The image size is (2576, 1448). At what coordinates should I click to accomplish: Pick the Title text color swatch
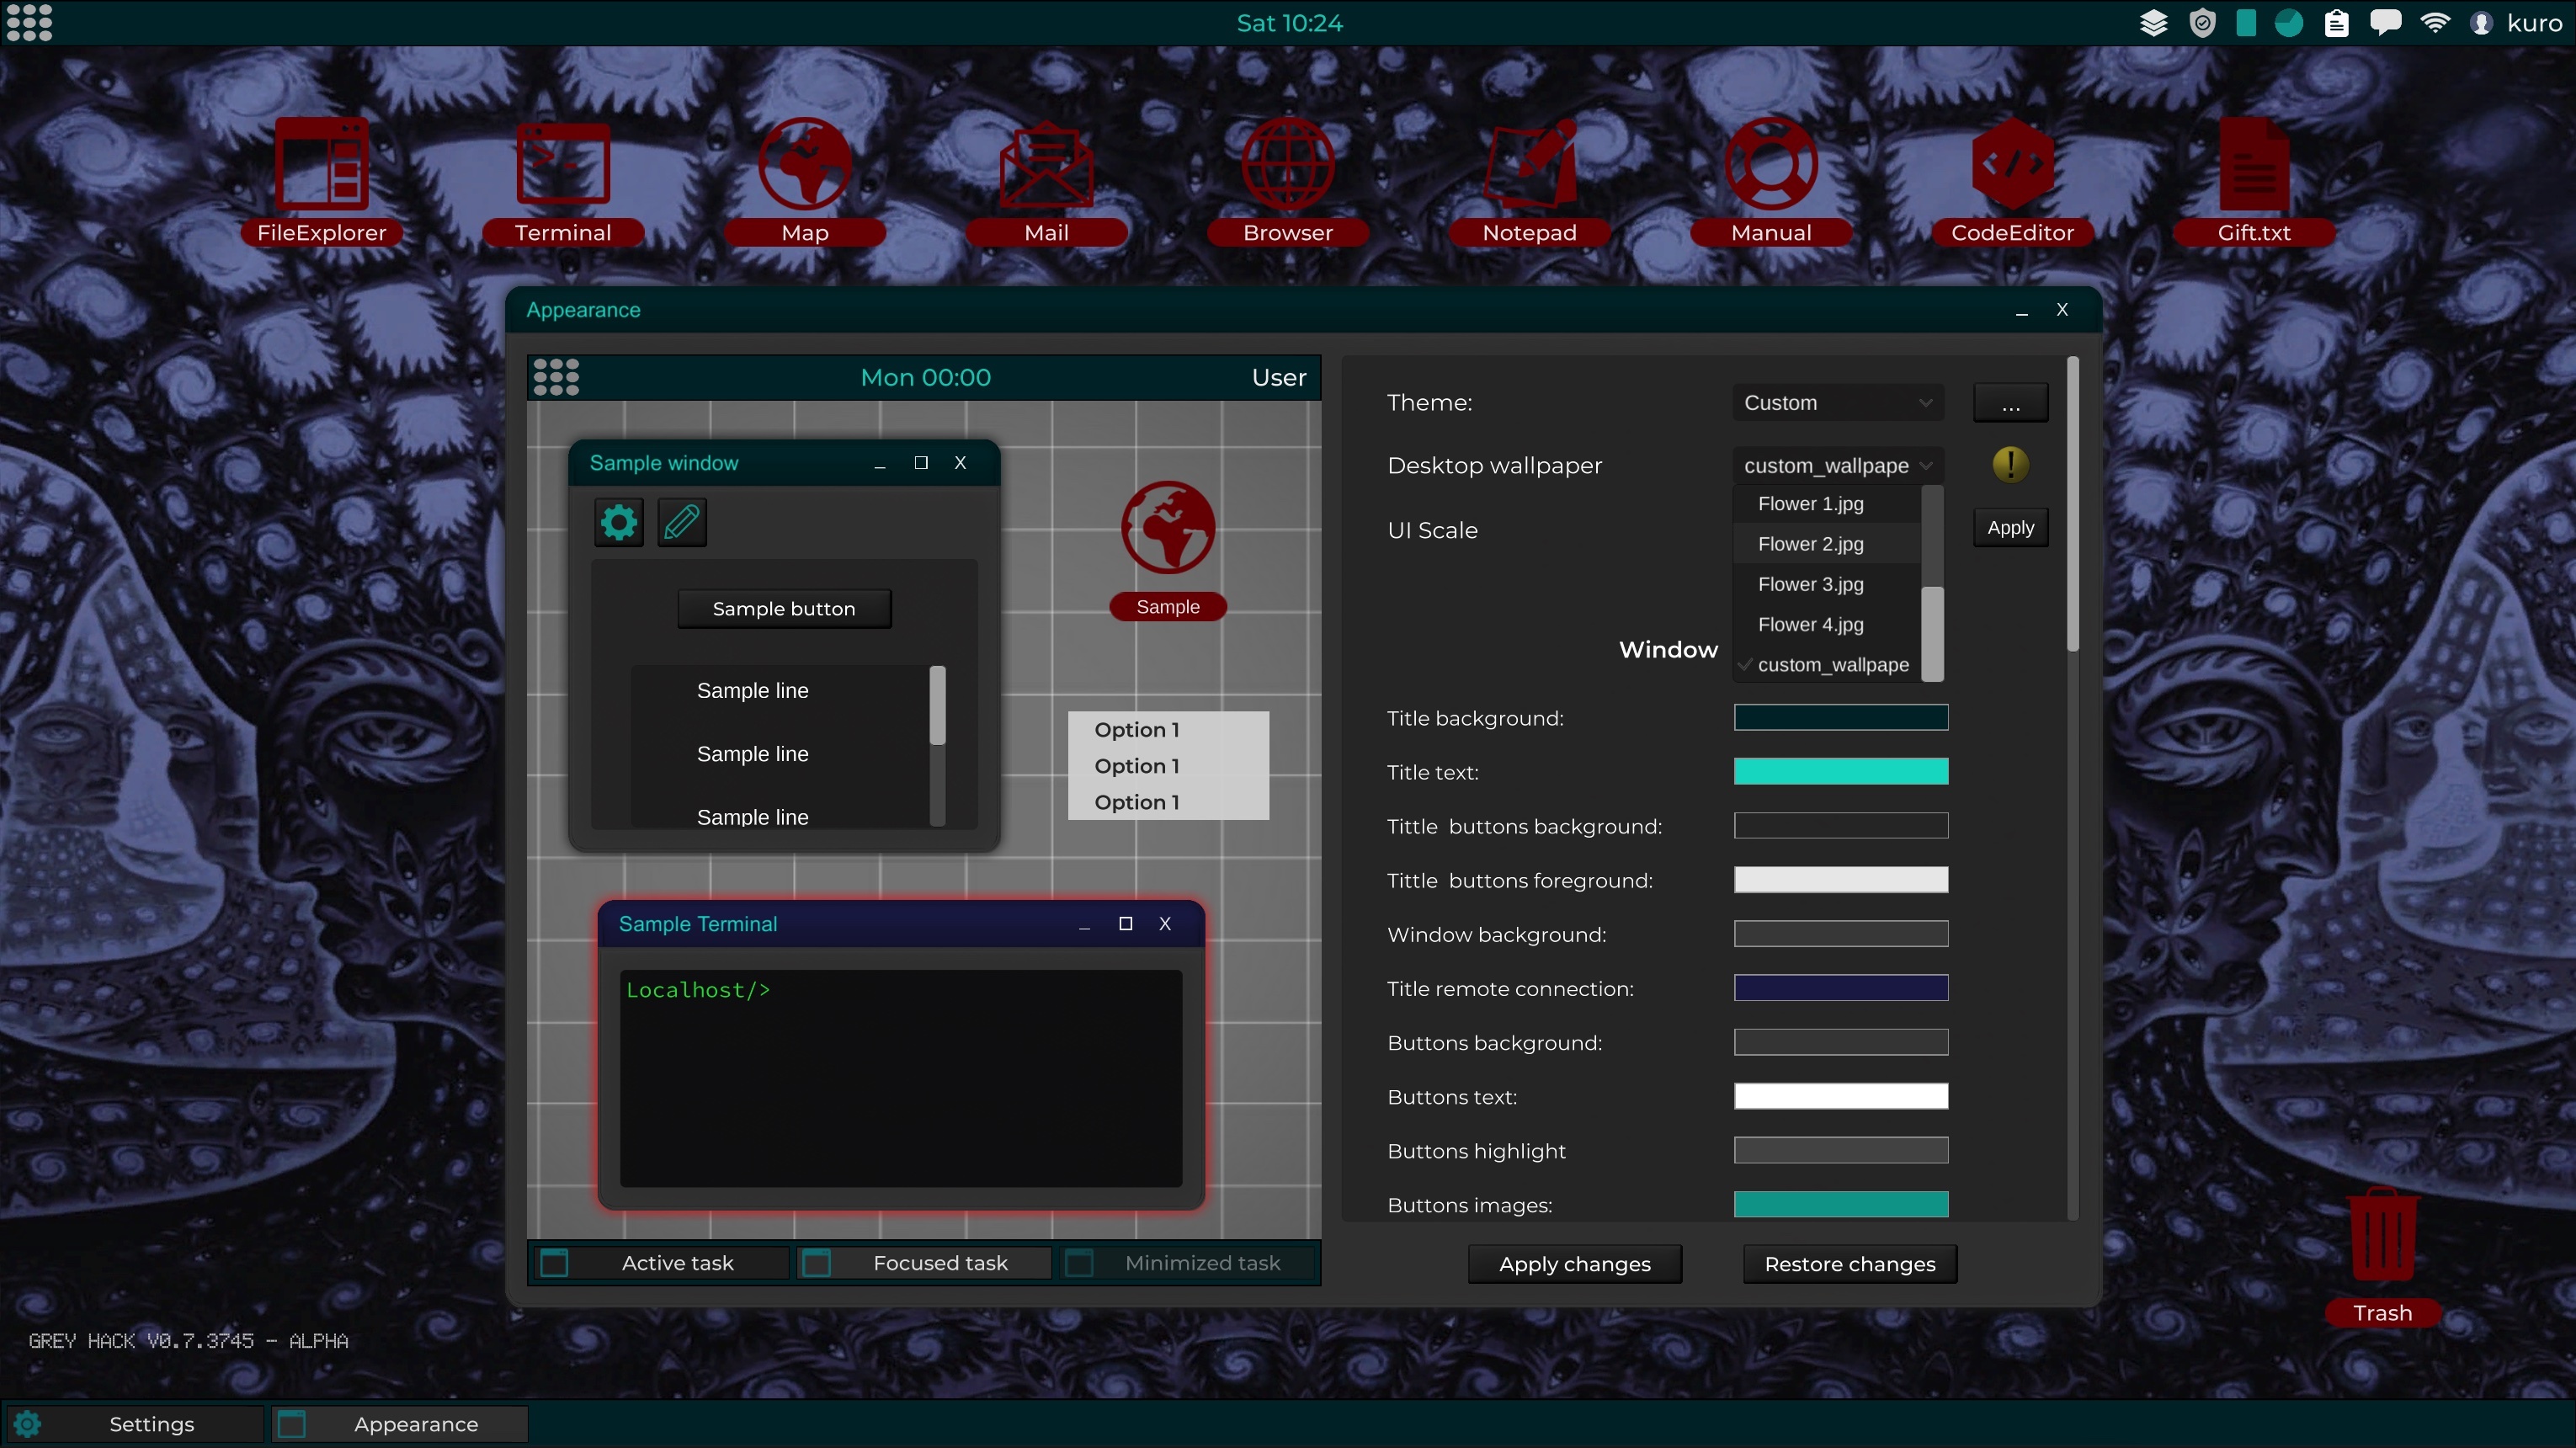point(1841,771)
